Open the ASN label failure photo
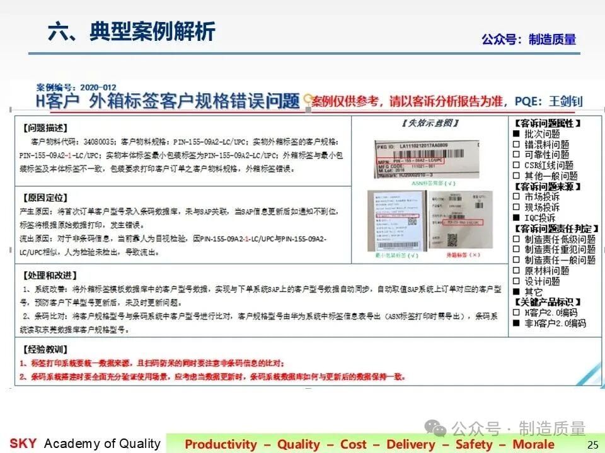The width and height of the screenshot is (605, 453). (427, 159)
